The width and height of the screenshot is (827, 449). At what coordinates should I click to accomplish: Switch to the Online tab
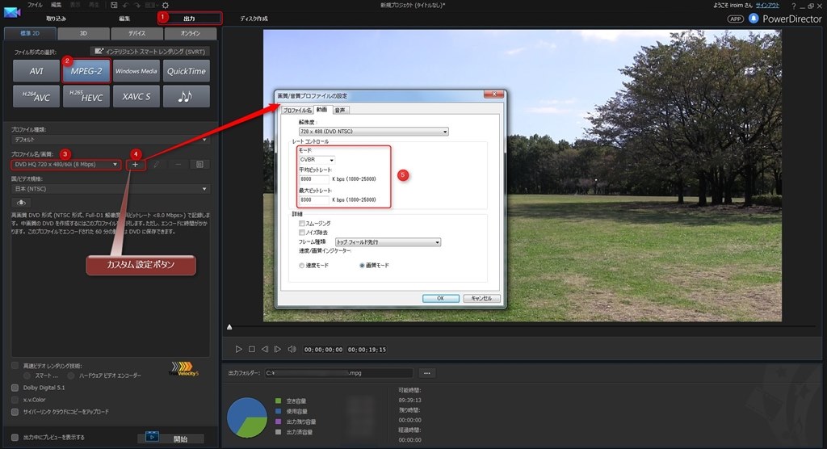pyautogui.click(x=191, y=33)
